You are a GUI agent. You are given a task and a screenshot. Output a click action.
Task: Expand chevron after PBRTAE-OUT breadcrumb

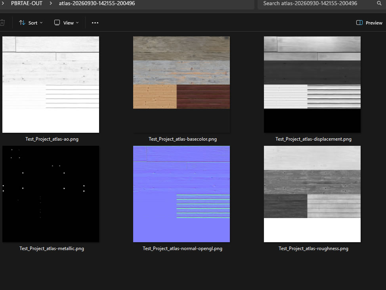[x=51, y=4]
